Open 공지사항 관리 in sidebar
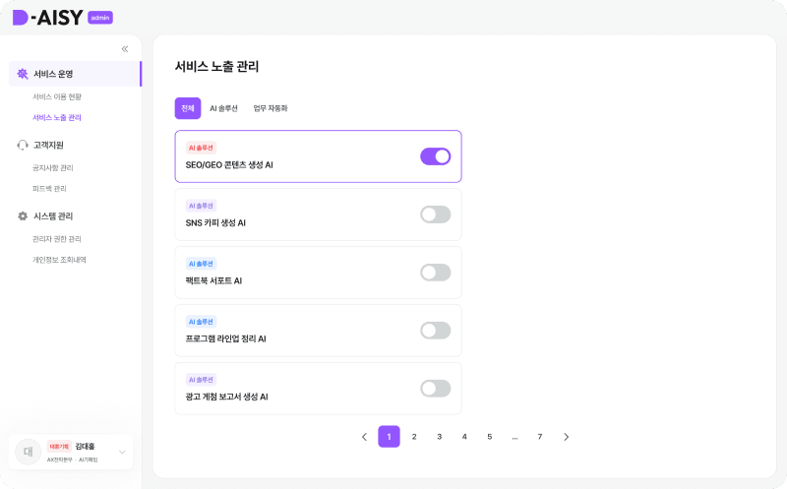This screenshot has width=787, height=489. pos(53,167)
